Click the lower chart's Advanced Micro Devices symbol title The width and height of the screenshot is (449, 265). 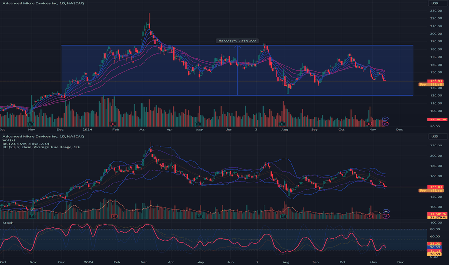(x=43, y=136)
